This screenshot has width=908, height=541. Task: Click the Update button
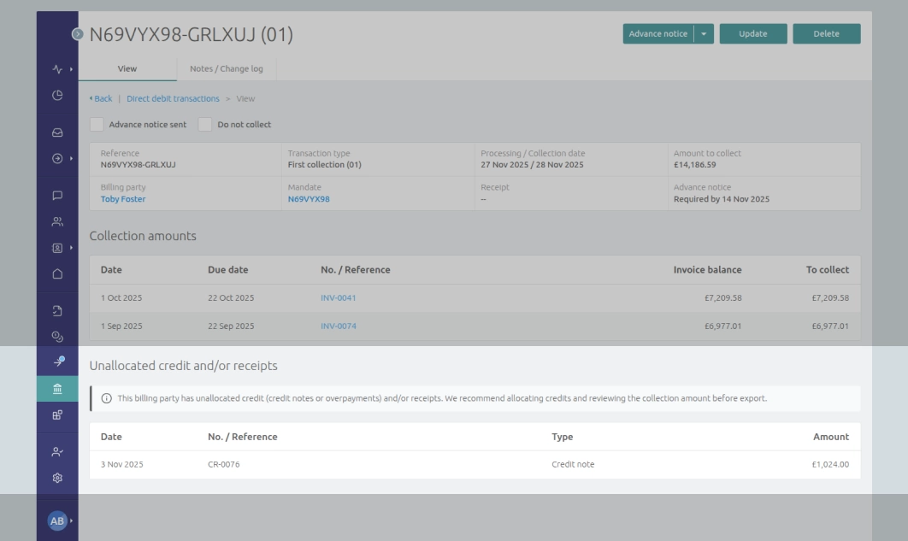pyautogui.click(x=752, y=35)
